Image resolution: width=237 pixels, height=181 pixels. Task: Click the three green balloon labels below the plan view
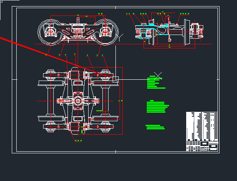point(78,141)
